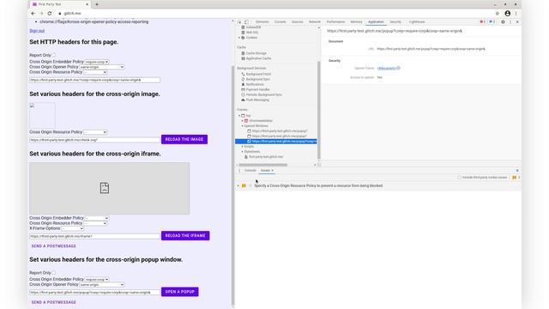Click the broken document icon in the iframe
Viewport: 549px width, 309px height.
point(105,188)
